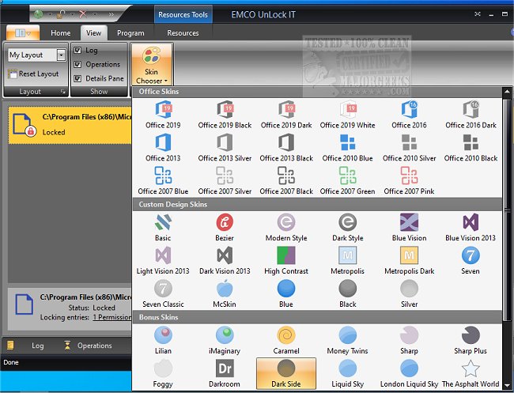Screen dimensions: 514x393
Task: Open the My Layout dropdown
Action: 61,55
